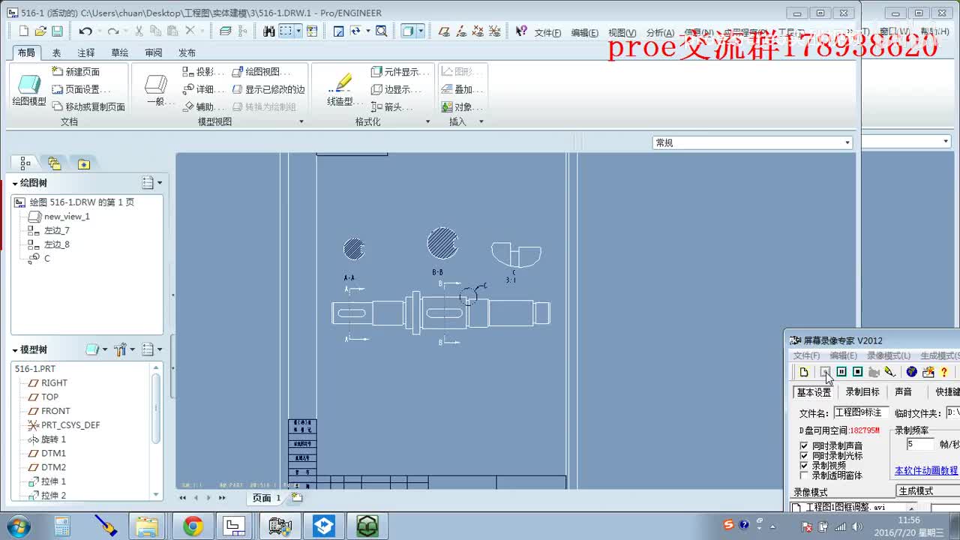Toggle 同时录制光标 checkbox
This screenshot has height=540, width=960.
pos(804,455)
